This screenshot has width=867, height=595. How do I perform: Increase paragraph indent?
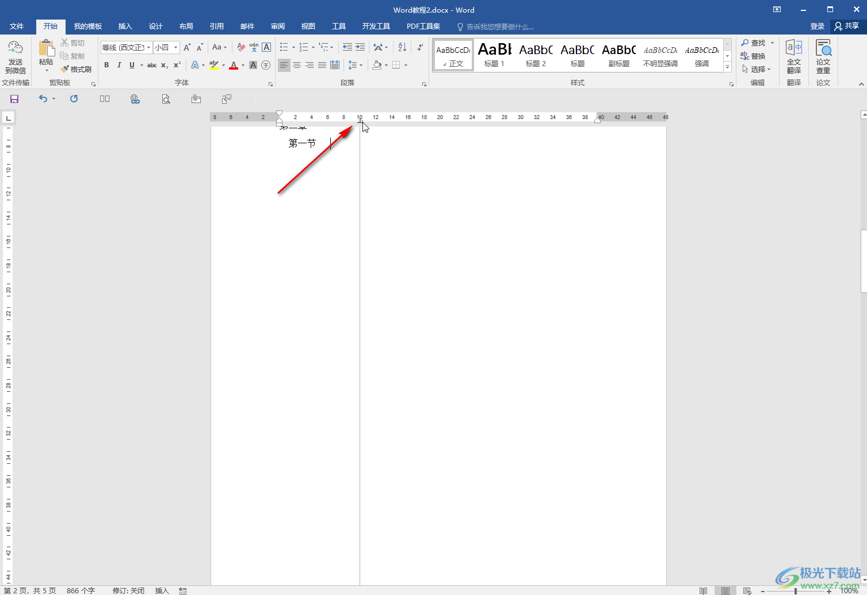(360, 47)
